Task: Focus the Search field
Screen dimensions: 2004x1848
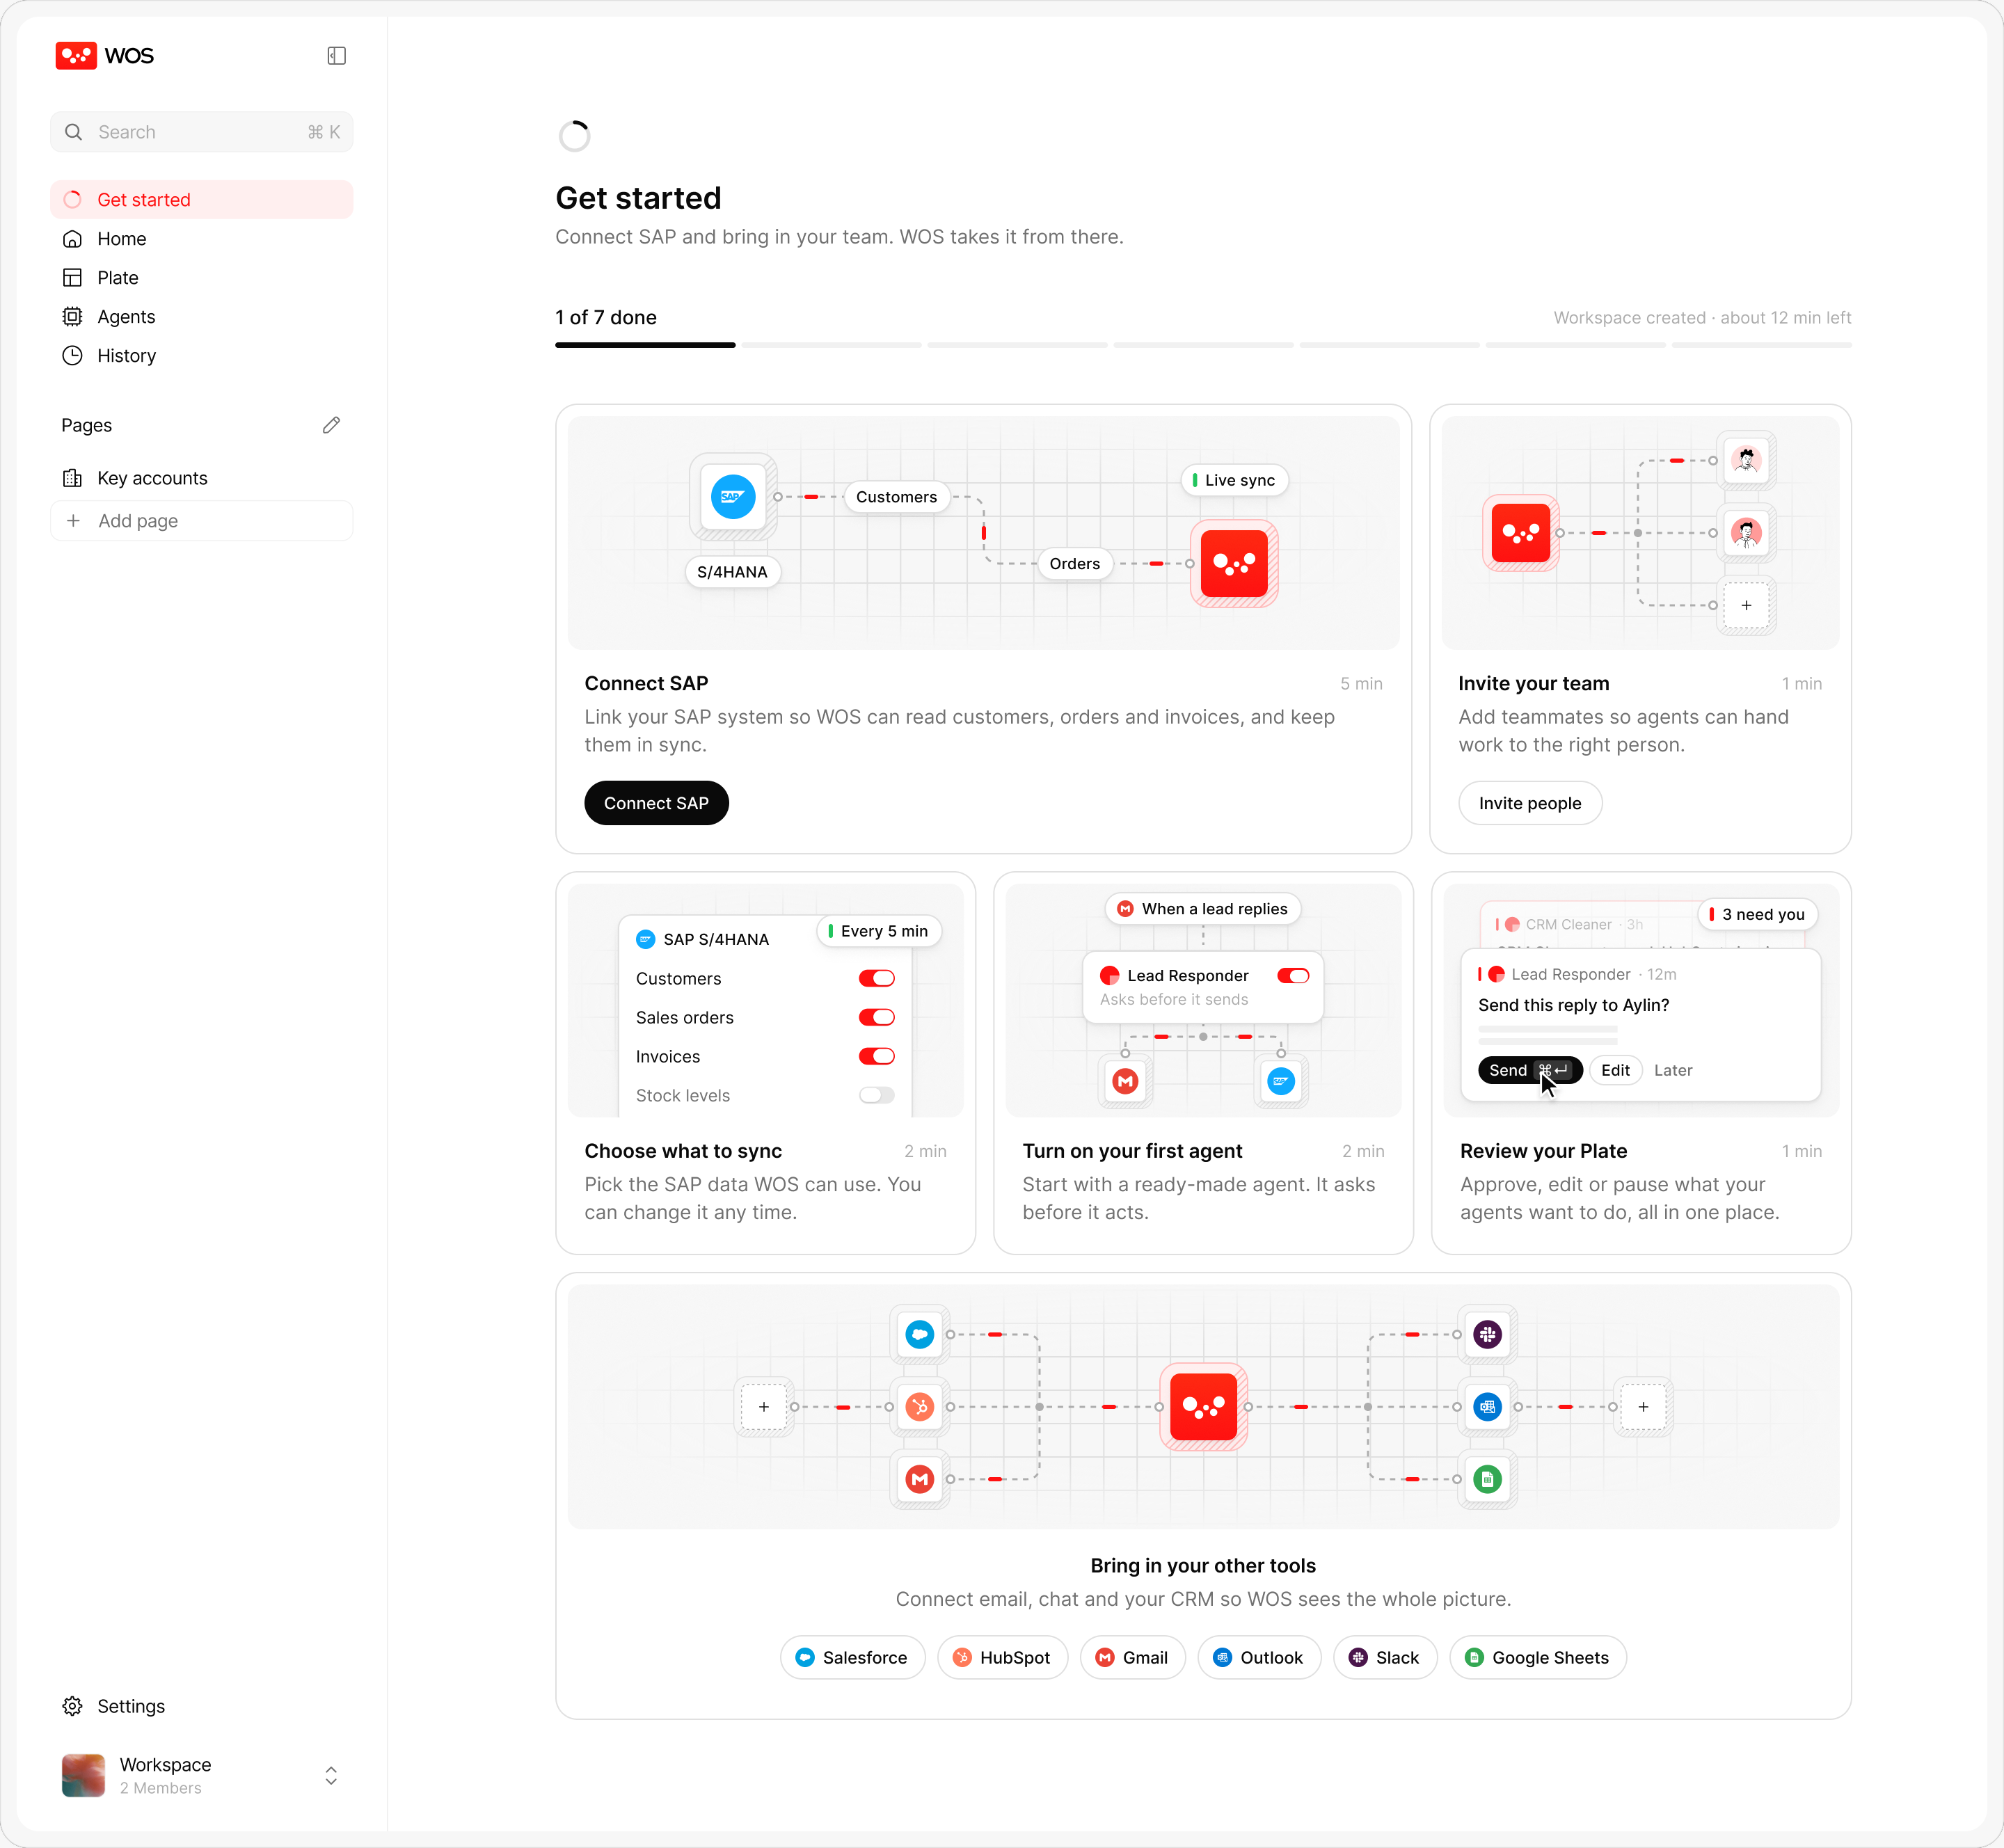Action: [x=202, y=132]
